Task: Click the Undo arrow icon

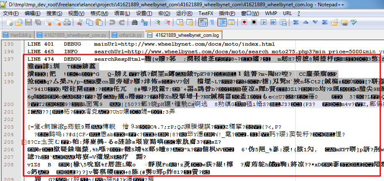Action: click(112, 22)
